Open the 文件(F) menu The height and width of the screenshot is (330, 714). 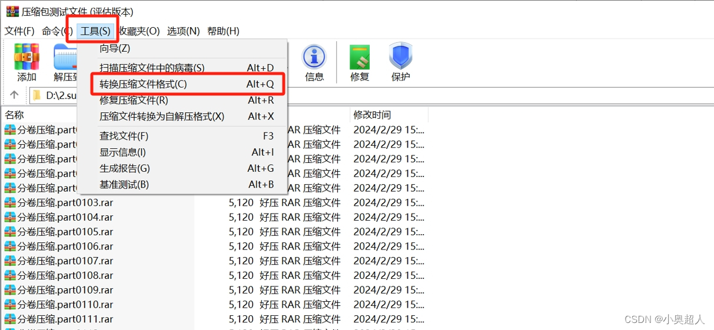pyautogui.click(x=19, y=31)
